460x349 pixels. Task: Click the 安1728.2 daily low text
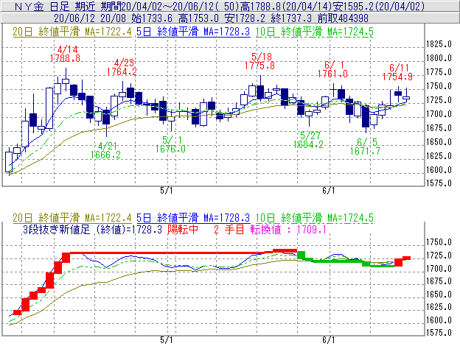245,18
